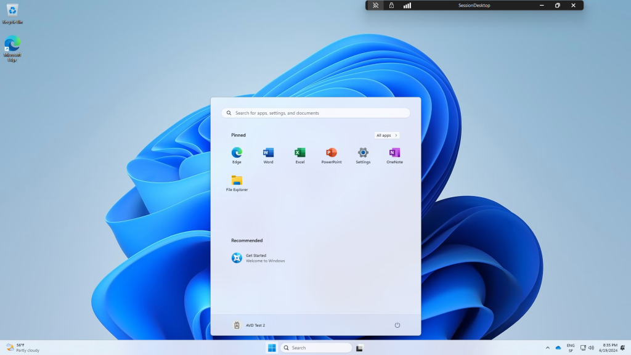Click the pin icon on SessionDesktop bar
This screenshot has width=631, height=355.
(375, 5)
